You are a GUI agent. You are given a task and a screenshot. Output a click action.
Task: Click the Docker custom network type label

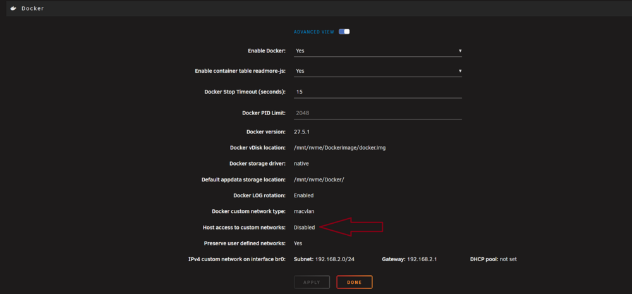click(248, 211)
